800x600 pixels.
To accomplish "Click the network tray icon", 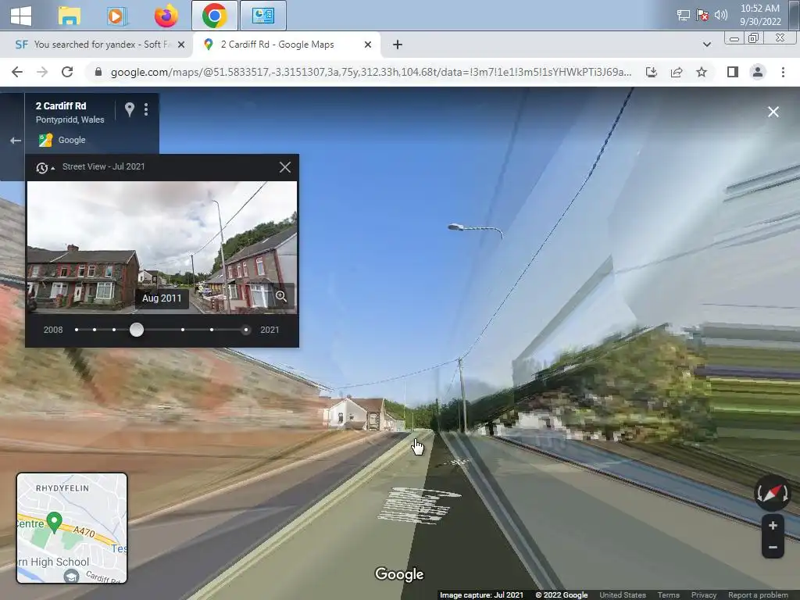I will (x=683, y=16).
